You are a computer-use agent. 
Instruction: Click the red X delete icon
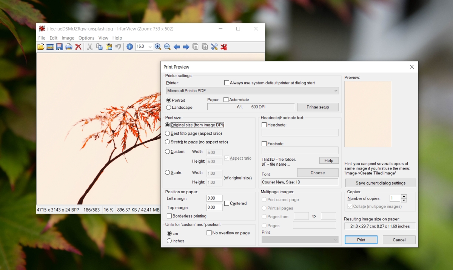pos(78,47)
